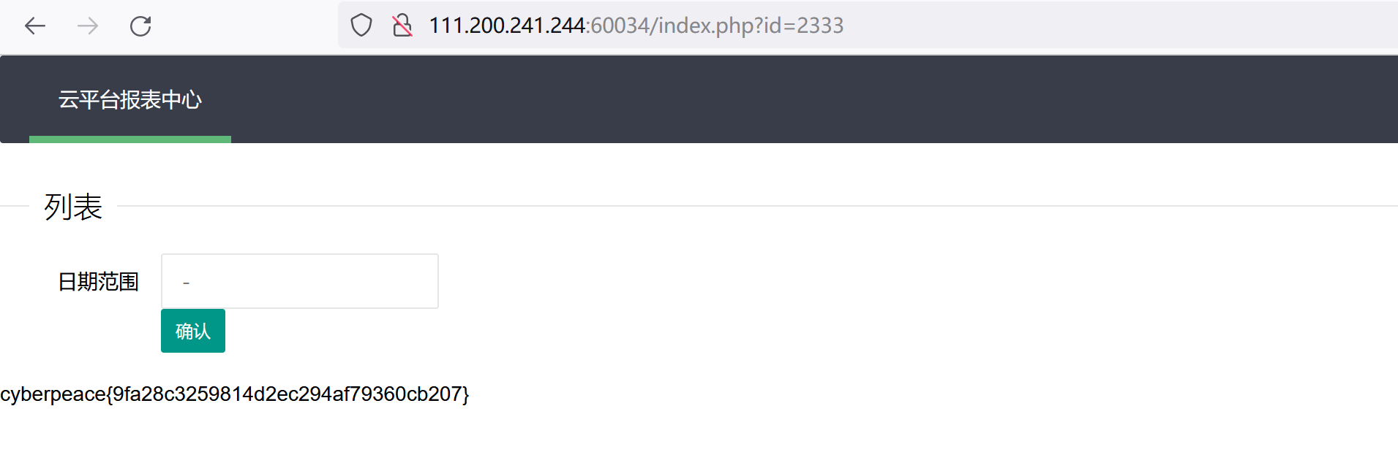
Task: Click the reload icon next to forward arrow
Action: (140, 26)
